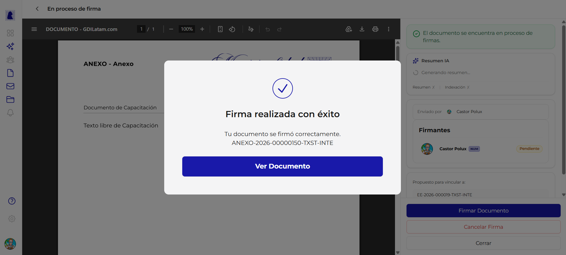Screen dimensions: 566x255
Task: Click the page number input field
Action: [141, 29]
